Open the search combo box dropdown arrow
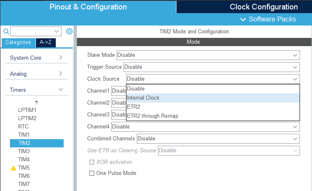312x191 pixels. click(57, 31)
